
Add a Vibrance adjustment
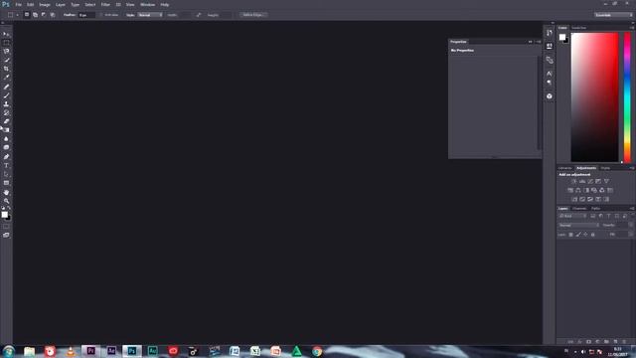606,181
